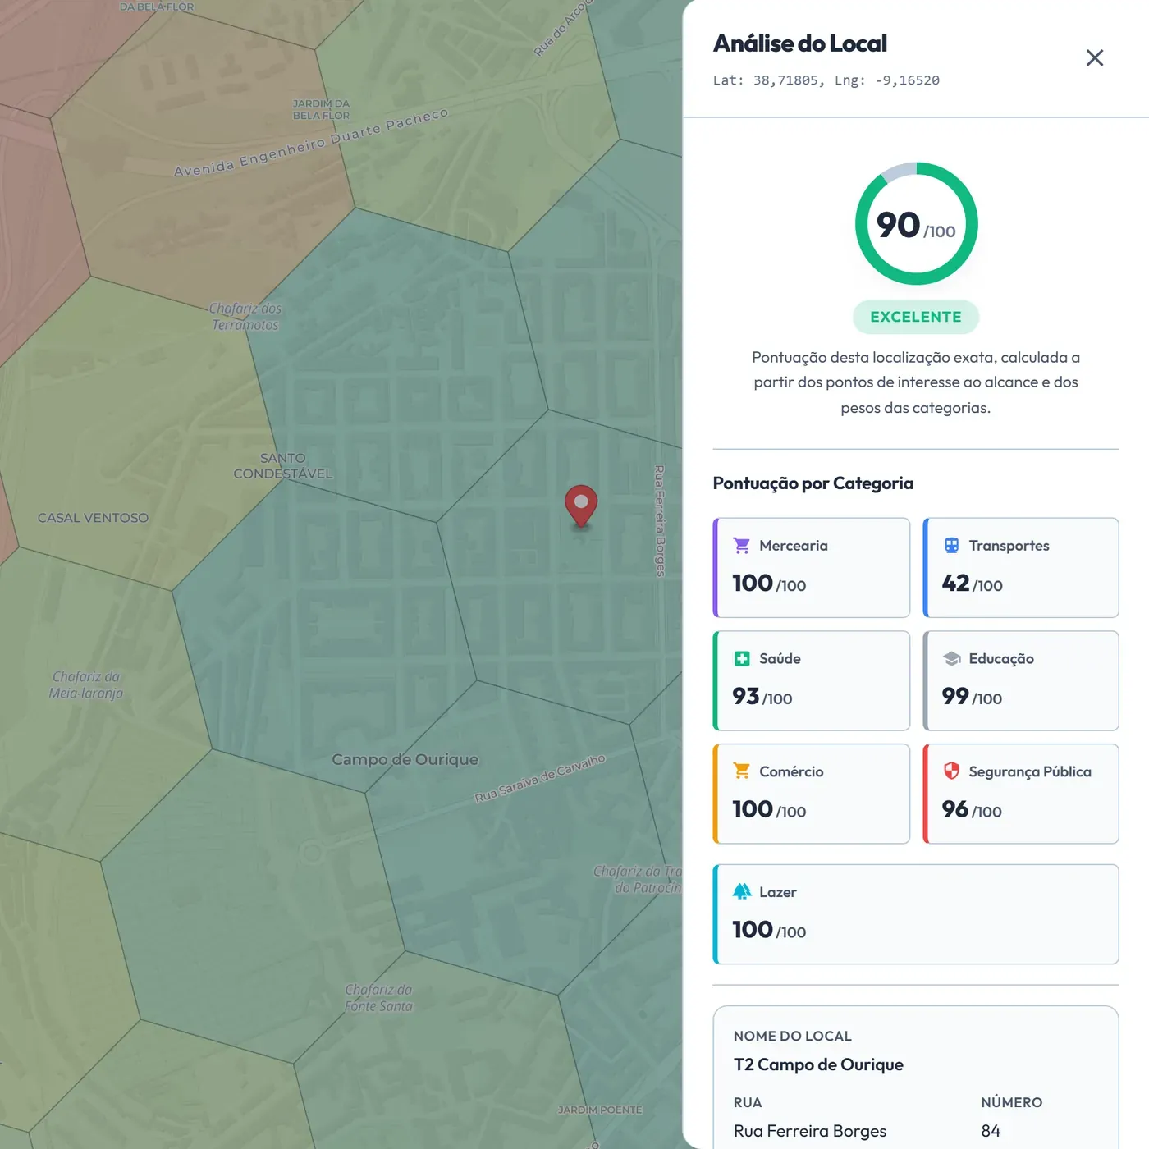This screenshot has width=1149, height=1149.
Task: Click the Rua Saraiva de Carvalho label
Action: point(540,778)
